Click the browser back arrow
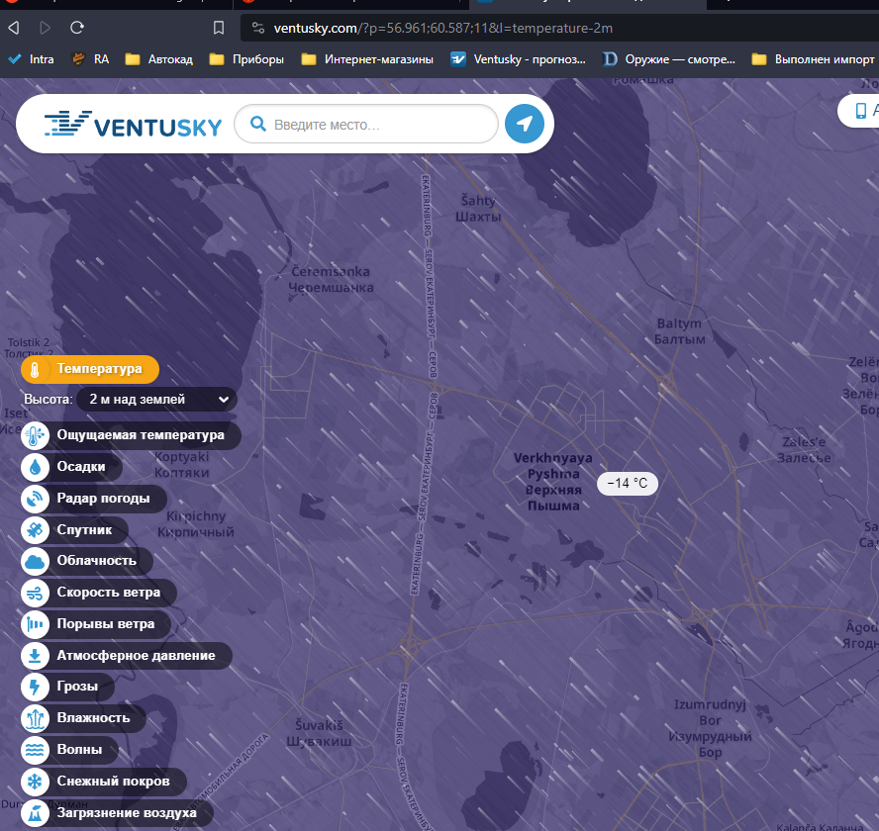 [x=14, y=28]
